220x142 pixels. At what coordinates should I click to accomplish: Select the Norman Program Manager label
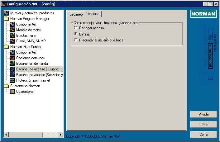(30, 19)
